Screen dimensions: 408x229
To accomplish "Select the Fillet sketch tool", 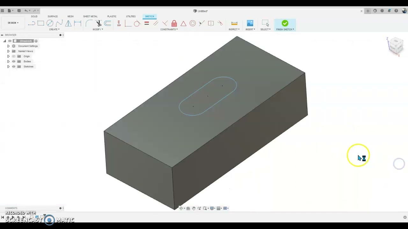I will (x=89, y=23).
